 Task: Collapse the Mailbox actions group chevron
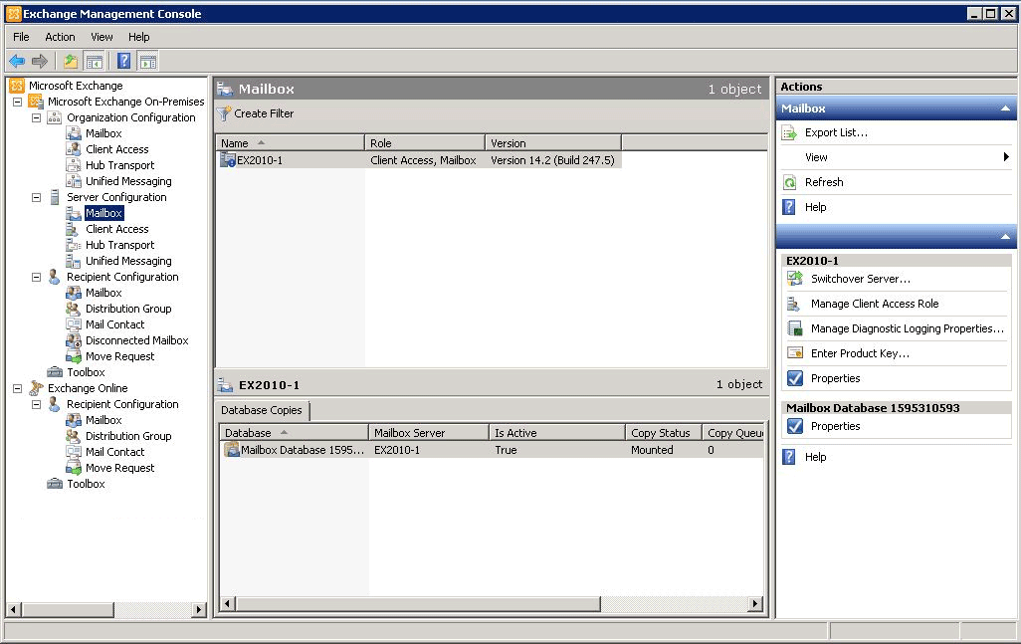1004,107
